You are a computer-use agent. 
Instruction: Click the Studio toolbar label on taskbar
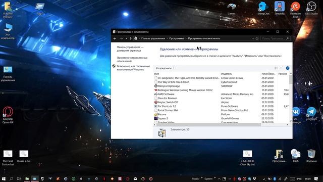[x=195, y=178]
